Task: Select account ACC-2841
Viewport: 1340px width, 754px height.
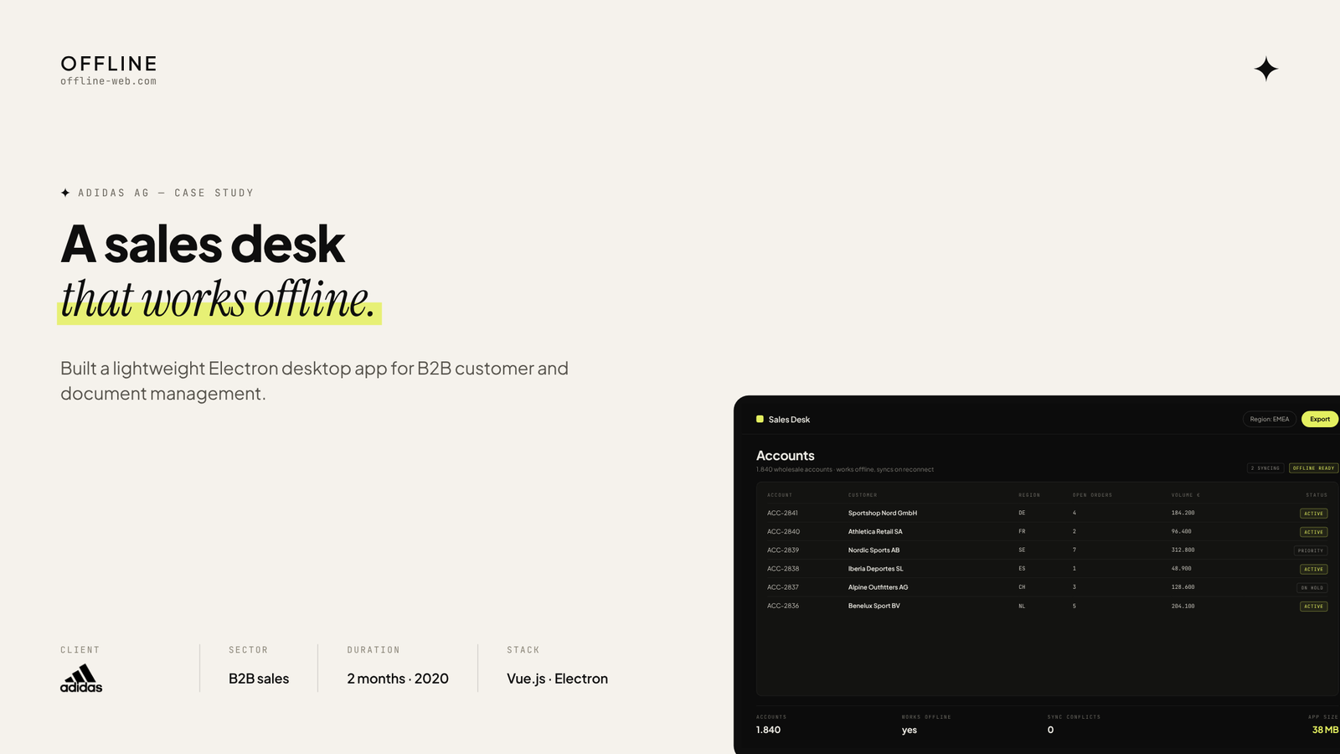Action: click(x=782, y=513)
